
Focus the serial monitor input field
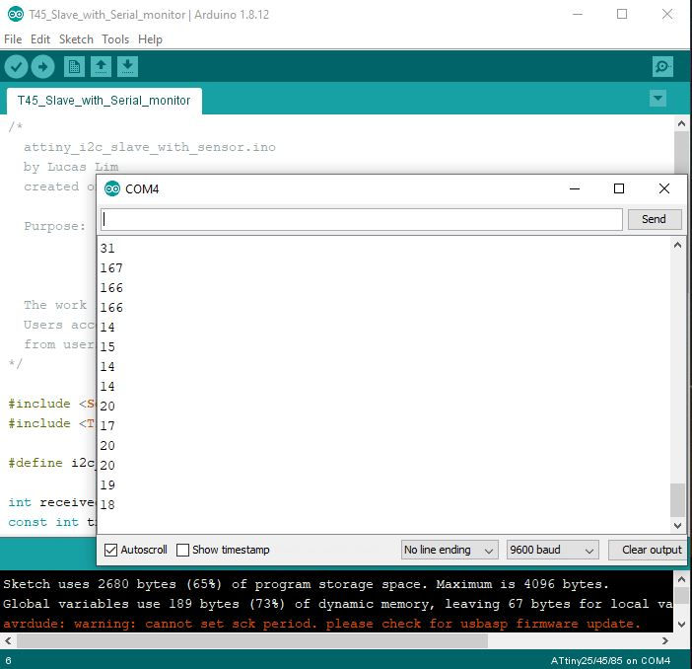point(362,219)
